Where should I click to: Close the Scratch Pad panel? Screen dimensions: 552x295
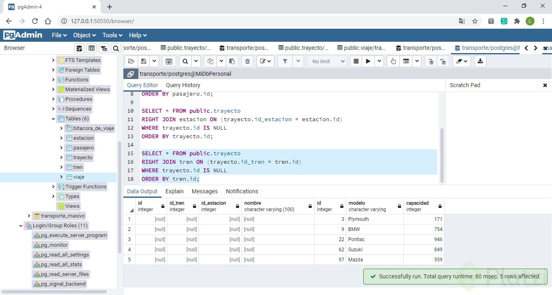click(x=545, y=85)
